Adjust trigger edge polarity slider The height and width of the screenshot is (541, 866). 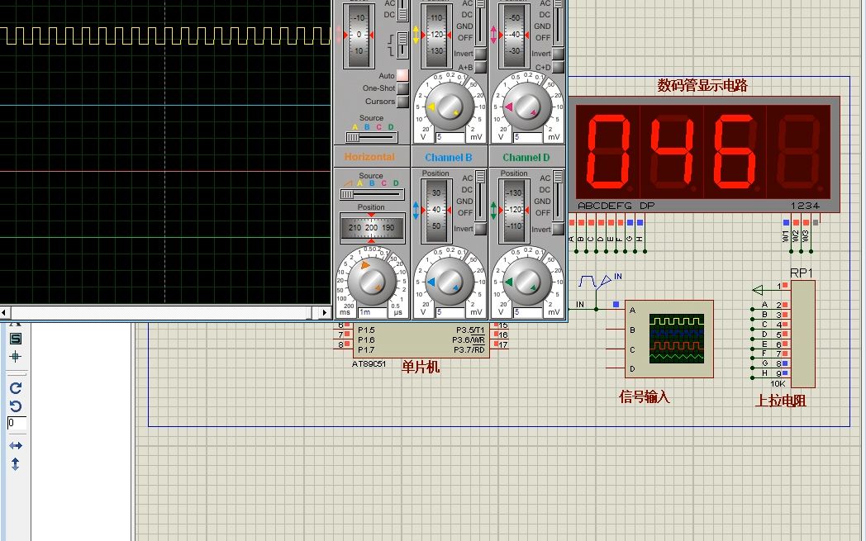click(403, 45)
